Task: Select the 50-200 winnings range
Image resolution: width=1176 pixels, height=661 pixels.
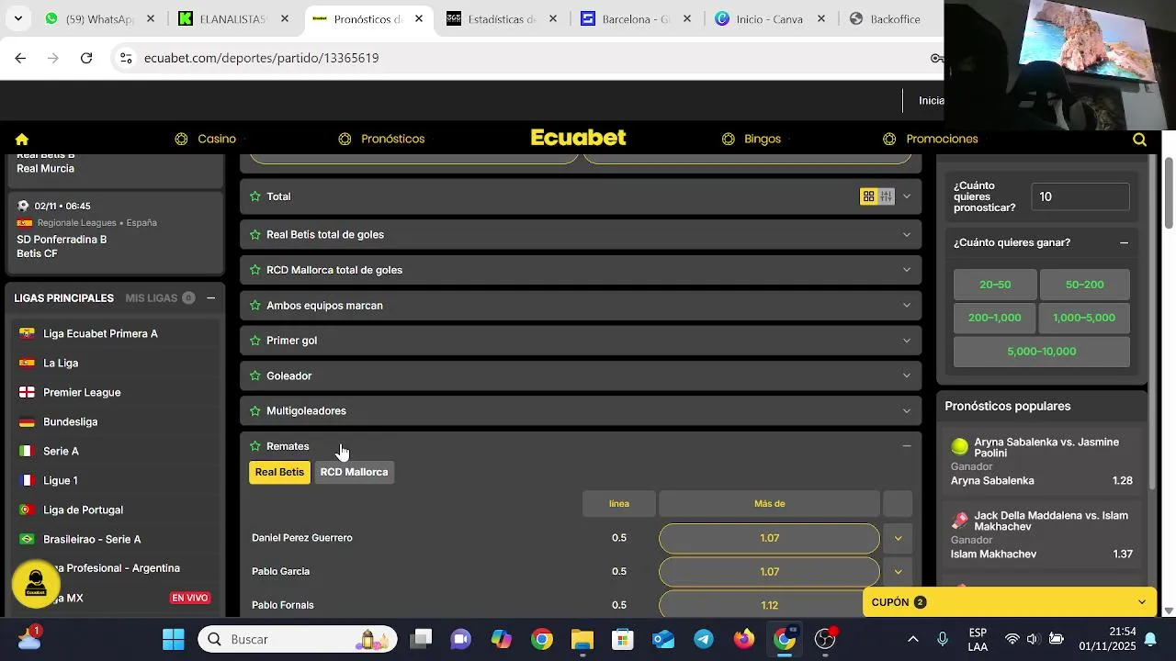Action: click(x=1085, y=285)
